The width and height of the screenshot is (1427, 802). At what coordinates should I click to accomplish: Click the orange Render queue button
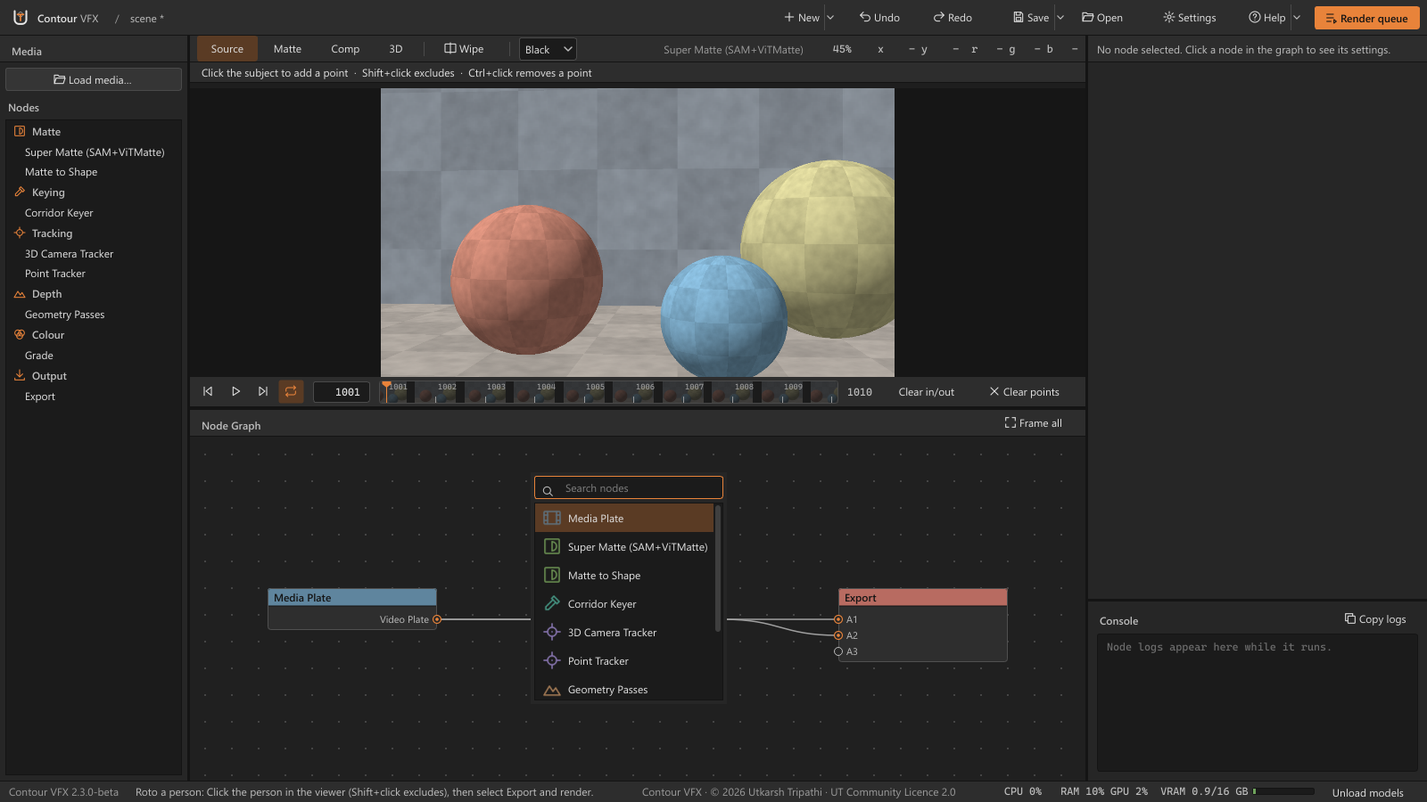click(1366, 18)
